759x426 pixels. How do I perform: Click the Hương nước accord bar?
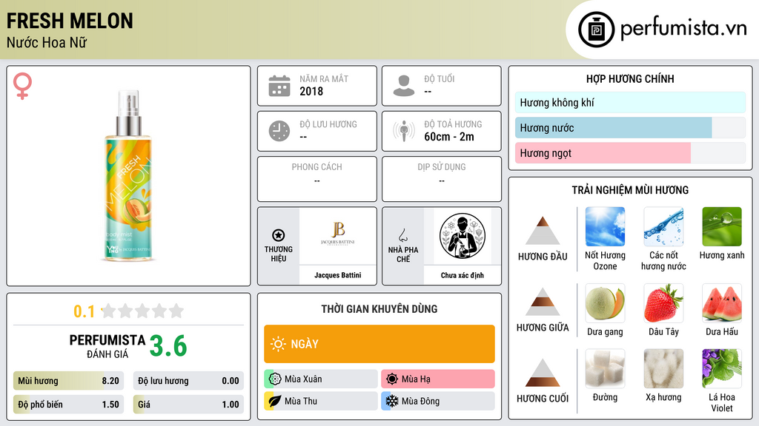pos(630,128)
